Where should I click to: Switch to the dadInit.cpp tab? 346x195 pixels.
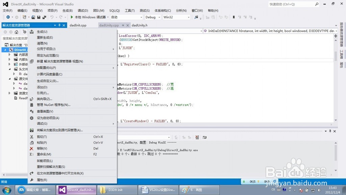pyautogui.click(x=78, y=25)
